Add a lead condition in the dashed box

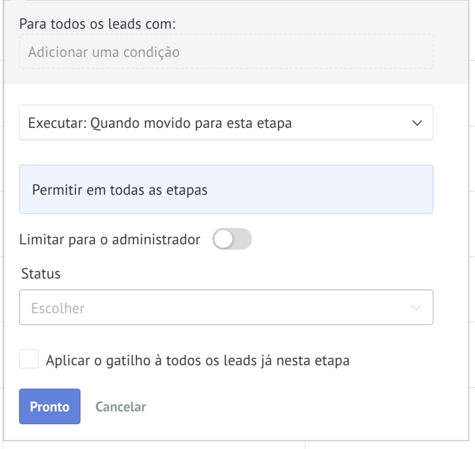coord(226,52)
